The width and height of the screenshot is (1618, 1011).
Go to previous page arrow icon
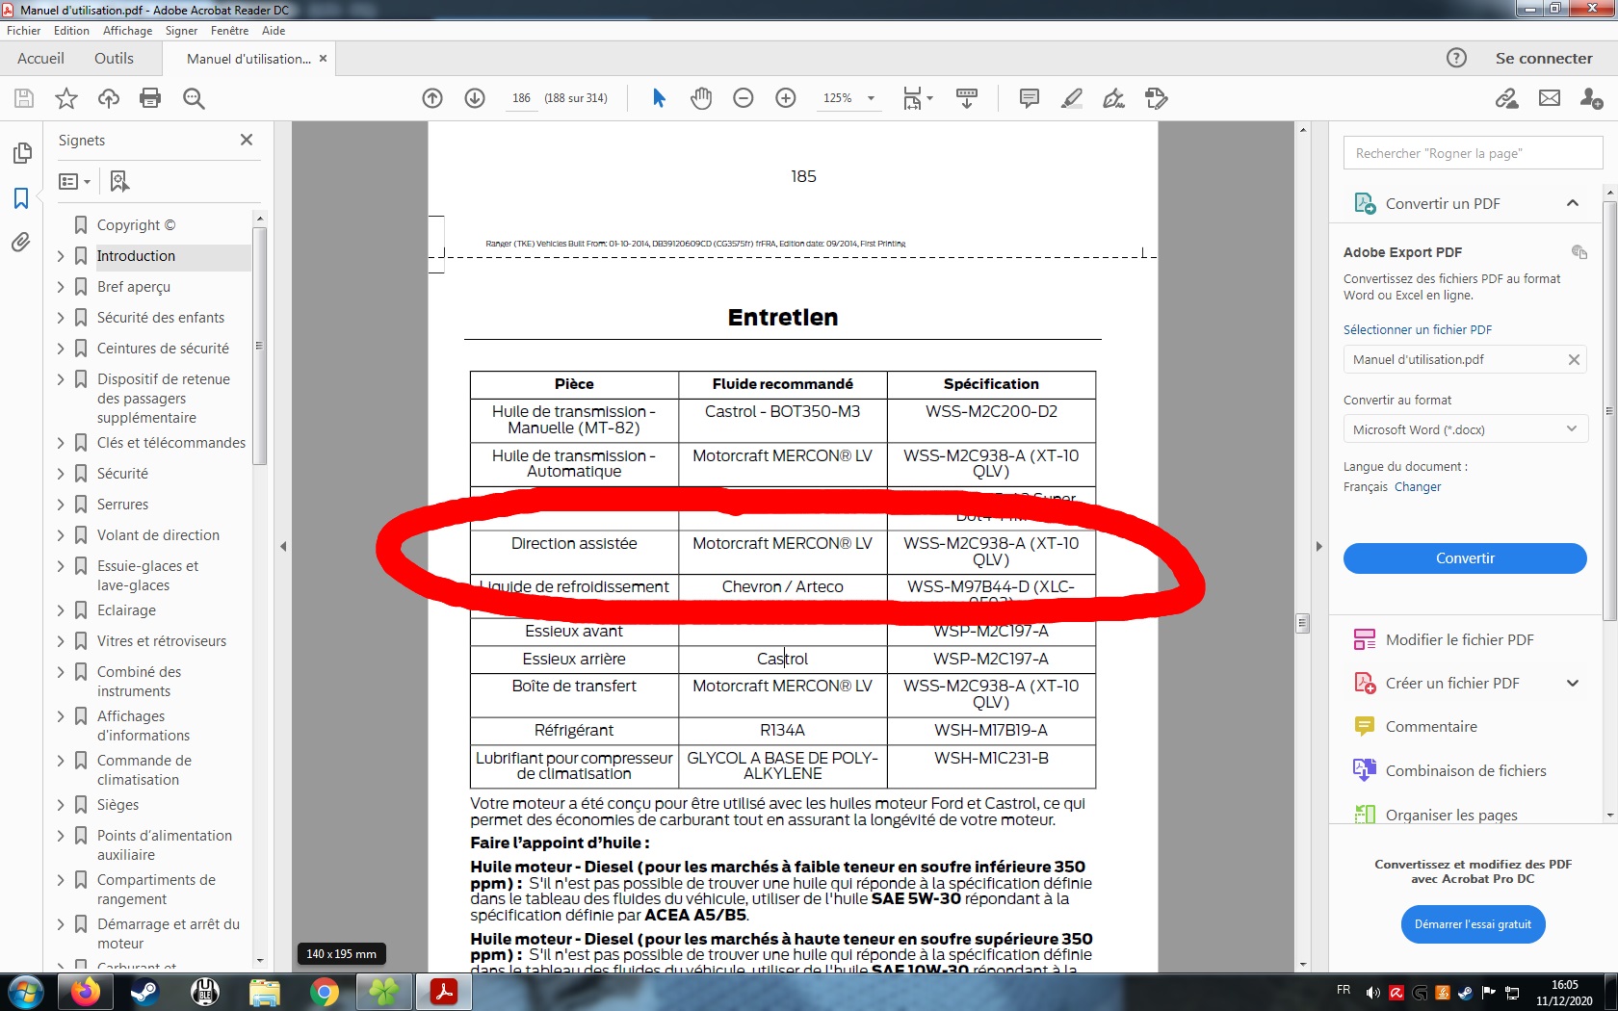click(432, 98)
